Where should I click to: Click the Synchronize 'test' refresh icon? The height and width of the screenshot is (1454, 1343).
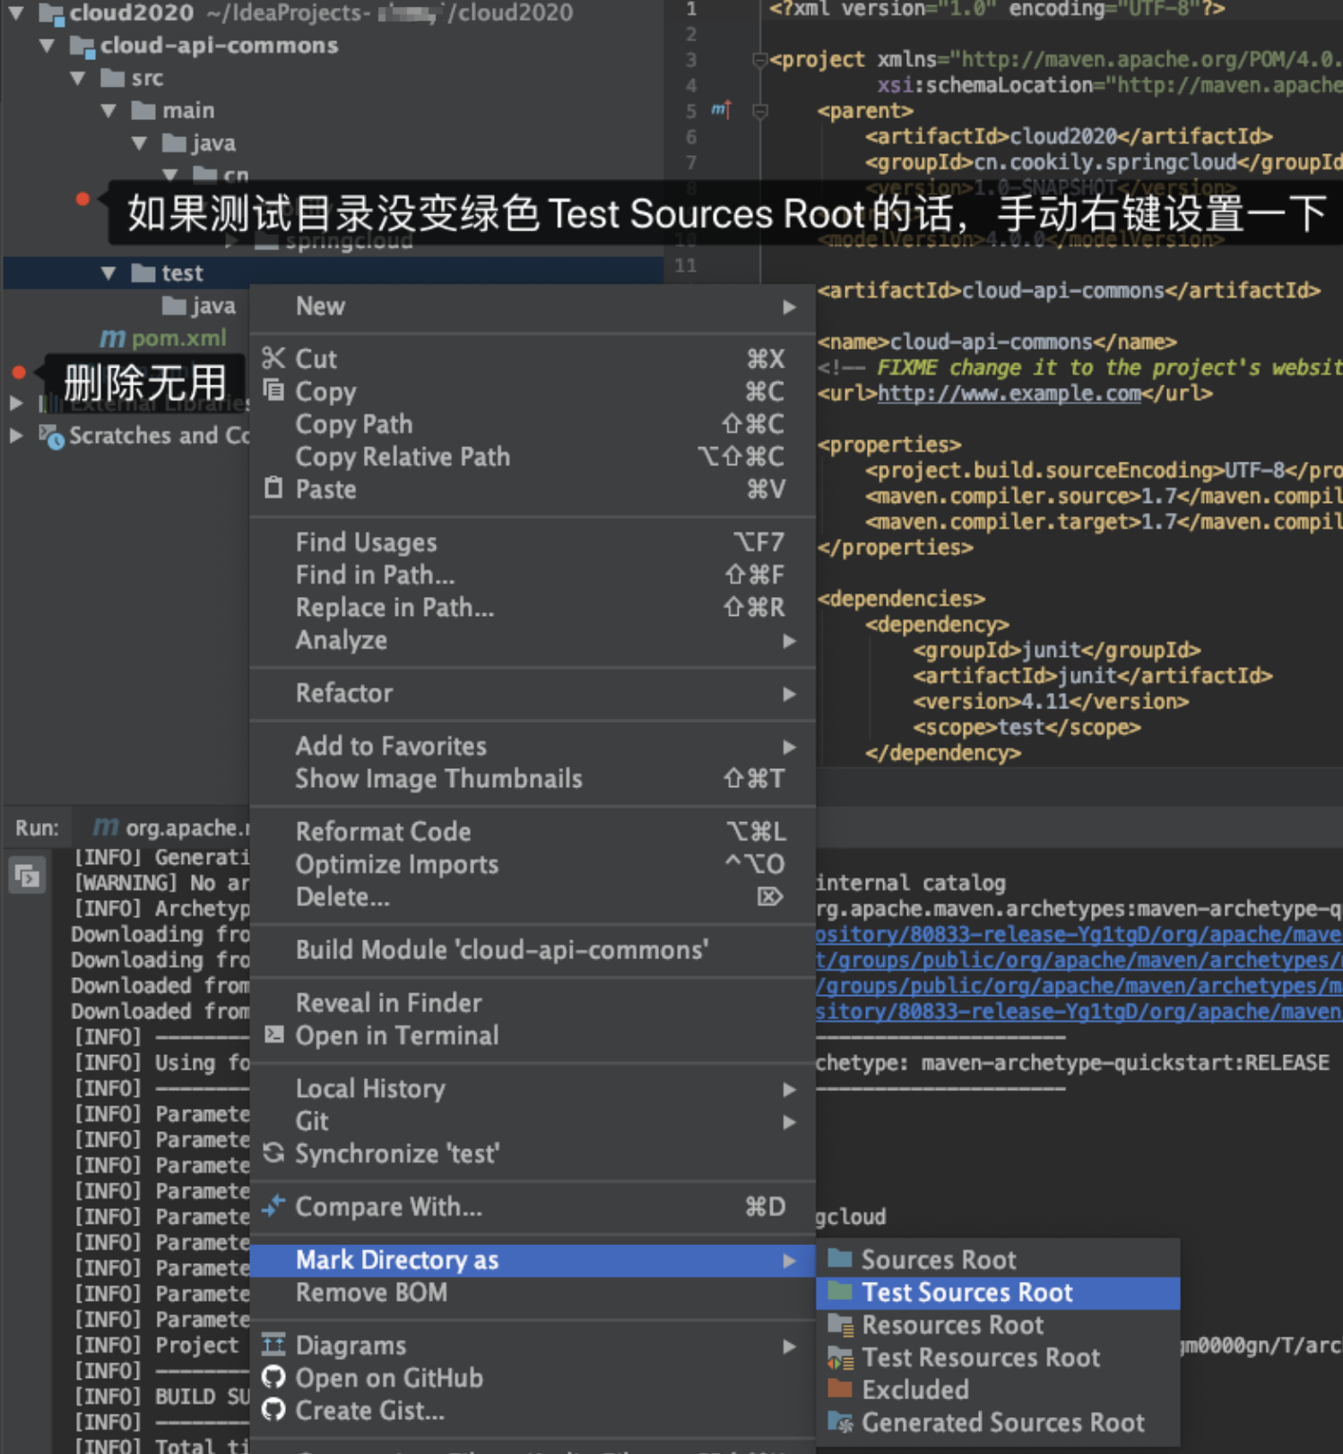point(273,1153)
